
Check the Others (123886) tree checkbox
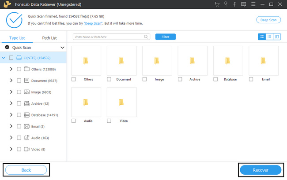[x=19, y=69]
